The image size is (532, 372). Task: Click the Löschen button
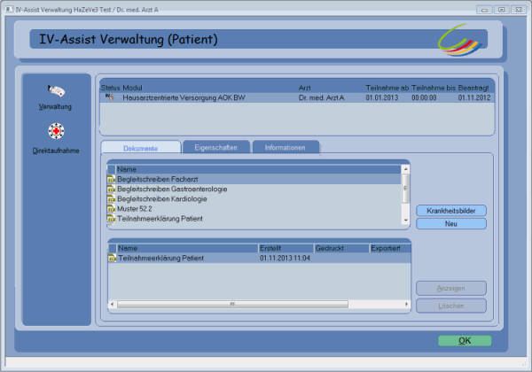pyautogui.click(x=451, y=306)
